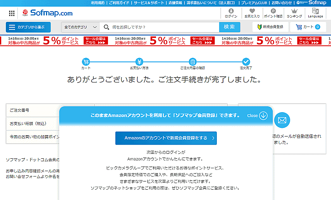This screenshot has width=331, height=200.
Task: Close the Amazon registration popup
Action: tap(258, 115)
